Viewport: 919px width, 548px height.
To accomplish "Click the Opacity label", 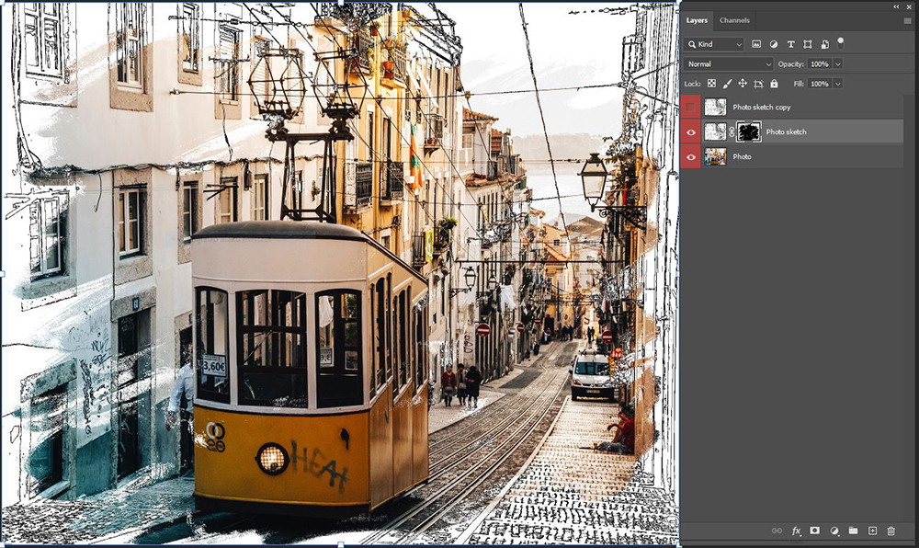I will pyautogui.click(x=791, y=63).
